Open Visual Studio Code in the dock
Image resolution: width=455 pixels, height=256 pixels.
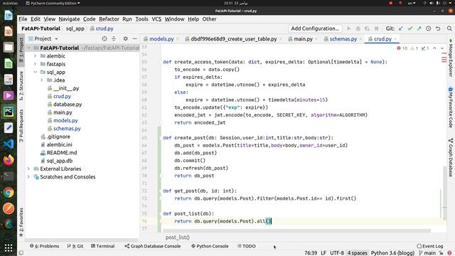point(9,144)
